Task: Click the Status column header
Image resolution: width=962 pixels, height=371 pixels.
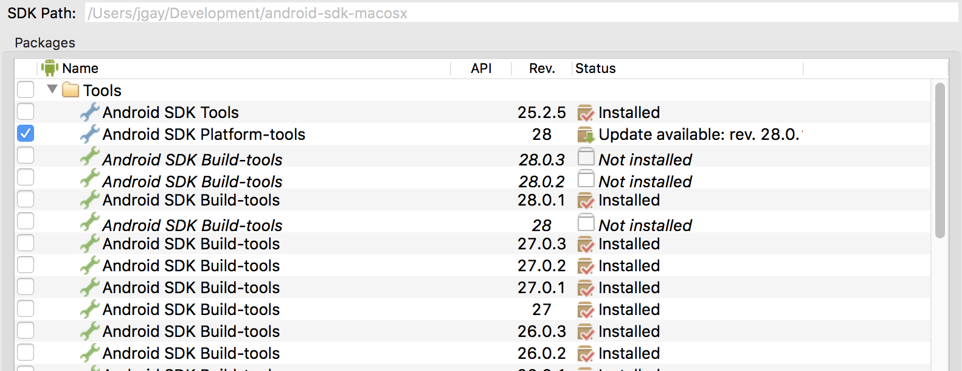Action: (x=596, y=69)
